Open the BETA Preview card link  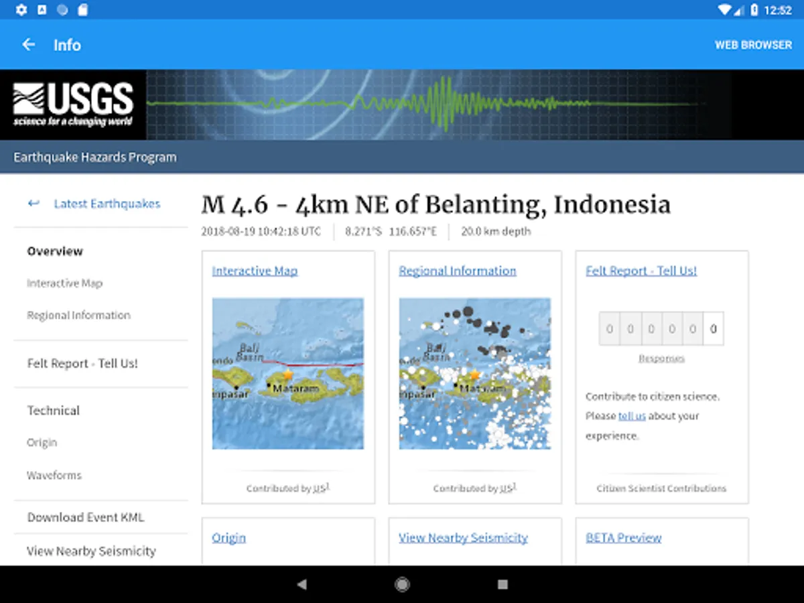[624, 538]
